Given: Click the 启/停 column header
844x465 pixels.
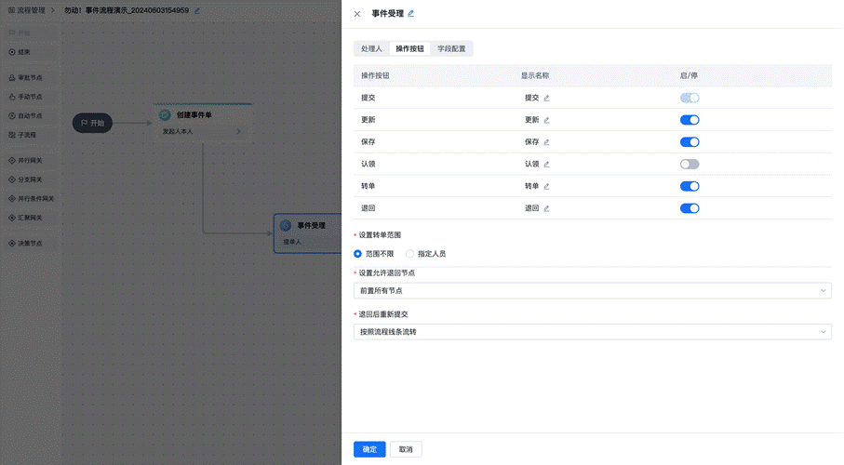Looking at the screenshot, I should click(x=689, y=76).
